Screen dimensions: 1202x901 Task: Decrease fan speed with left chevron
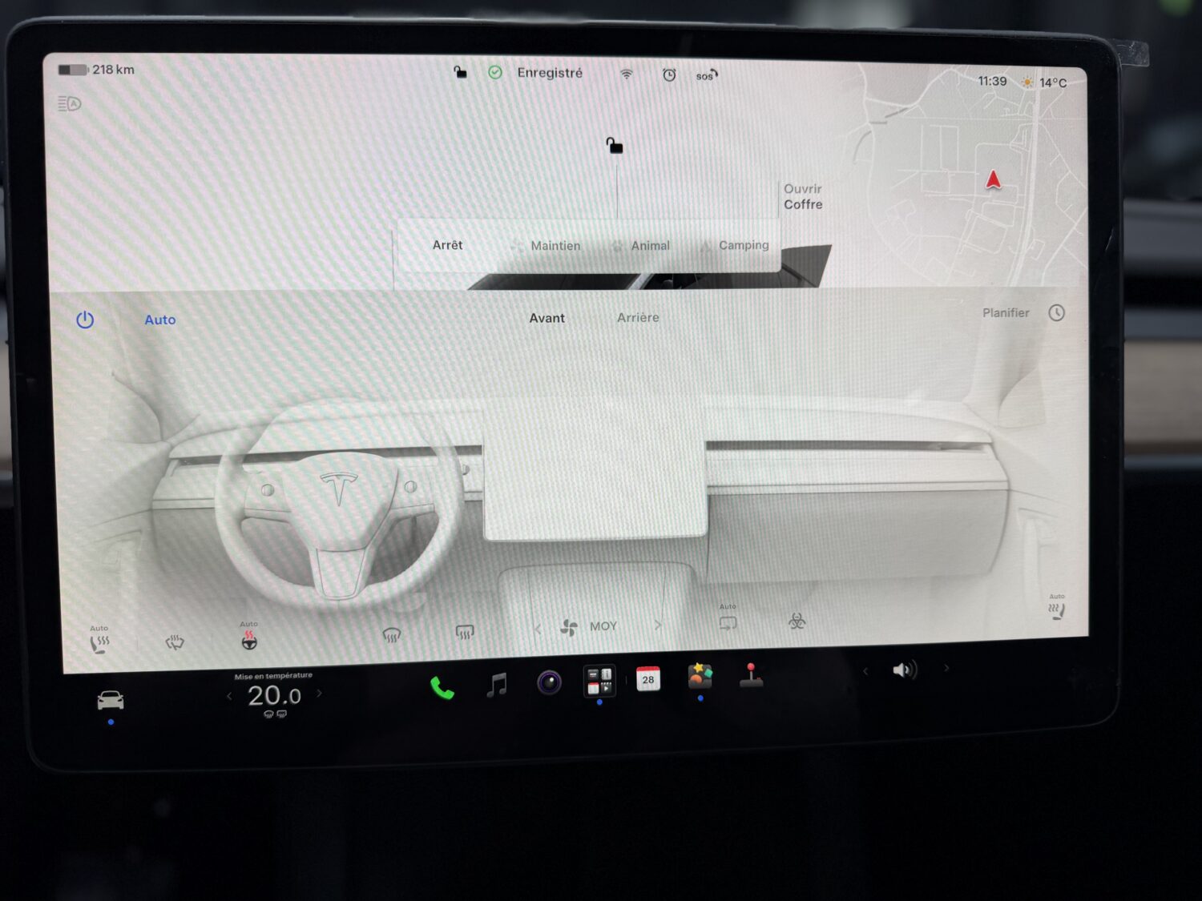[x=538, y=629]
